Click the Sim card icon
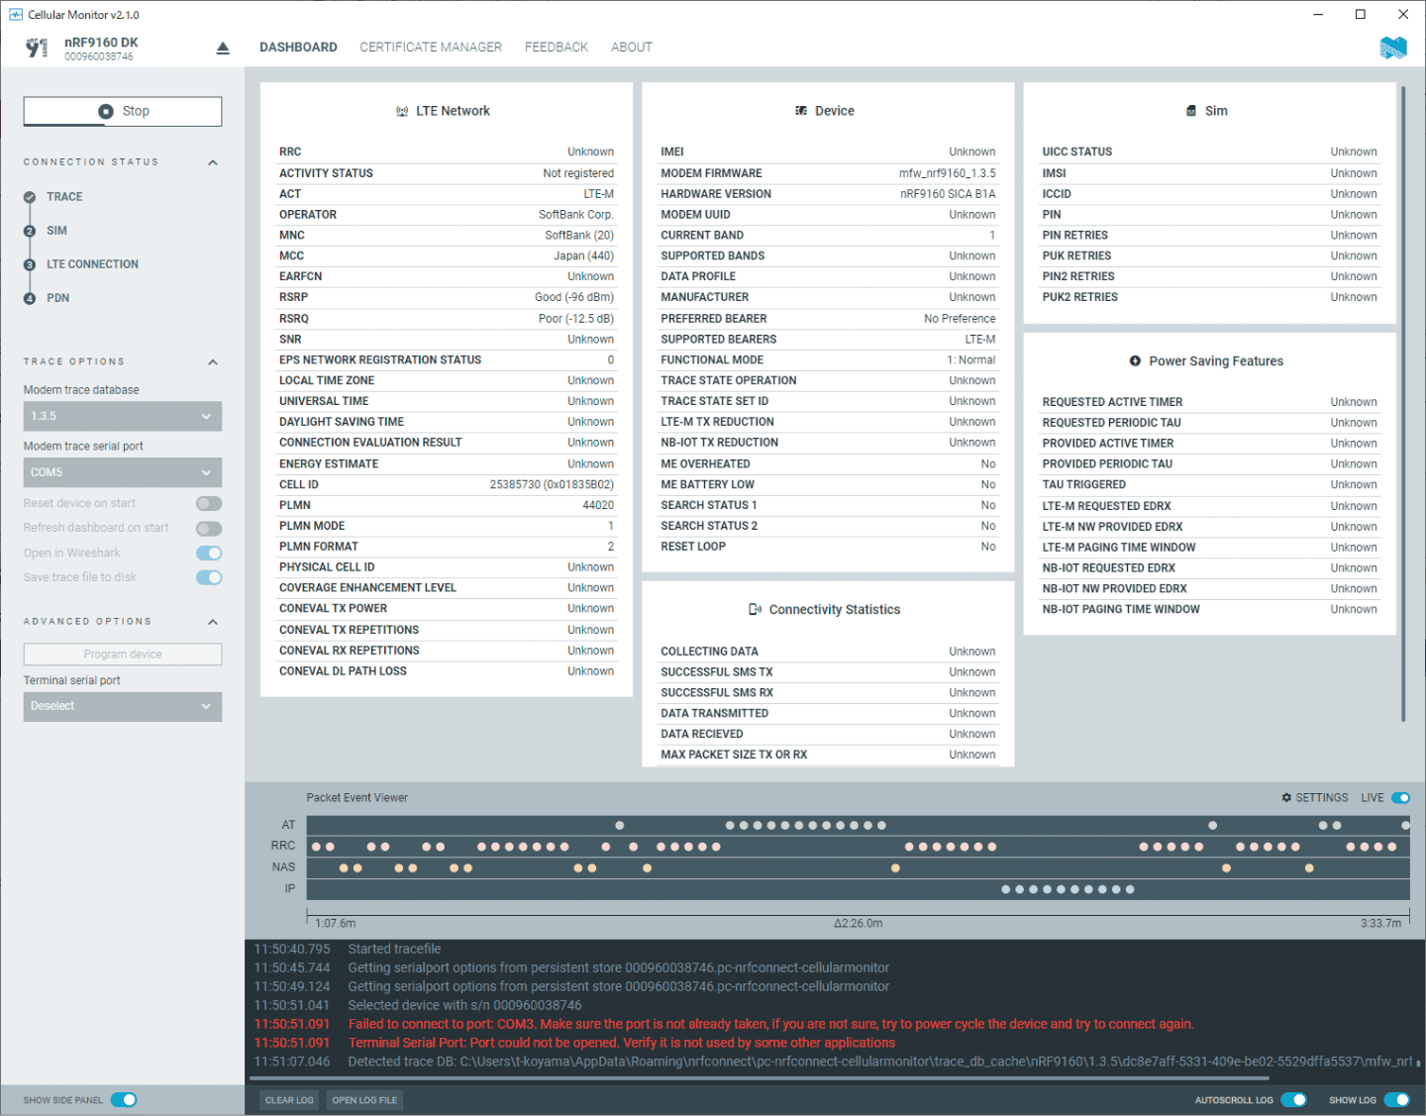Screen dimensions: 1426x1116 [x=1191, y=111]
